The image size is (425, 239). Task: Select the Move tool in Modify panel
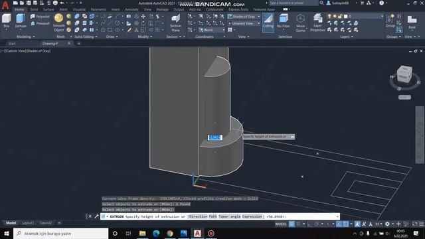143,17
